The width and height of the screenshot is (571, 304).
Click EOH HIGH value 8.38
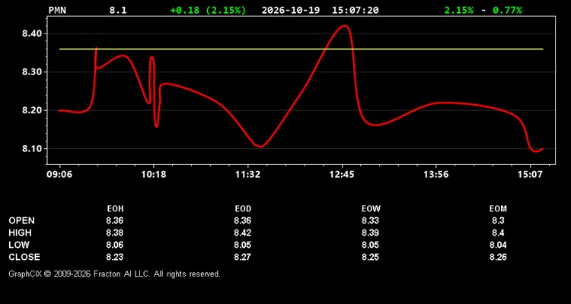click(x=115, y=233)
